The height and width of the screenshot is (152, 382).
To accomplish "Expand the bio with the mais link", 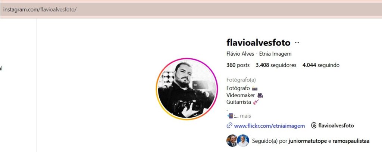I will point(245,116).
